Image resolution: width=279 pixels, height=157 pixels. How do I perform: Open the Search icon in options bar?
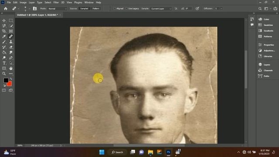tap(260, 9)
